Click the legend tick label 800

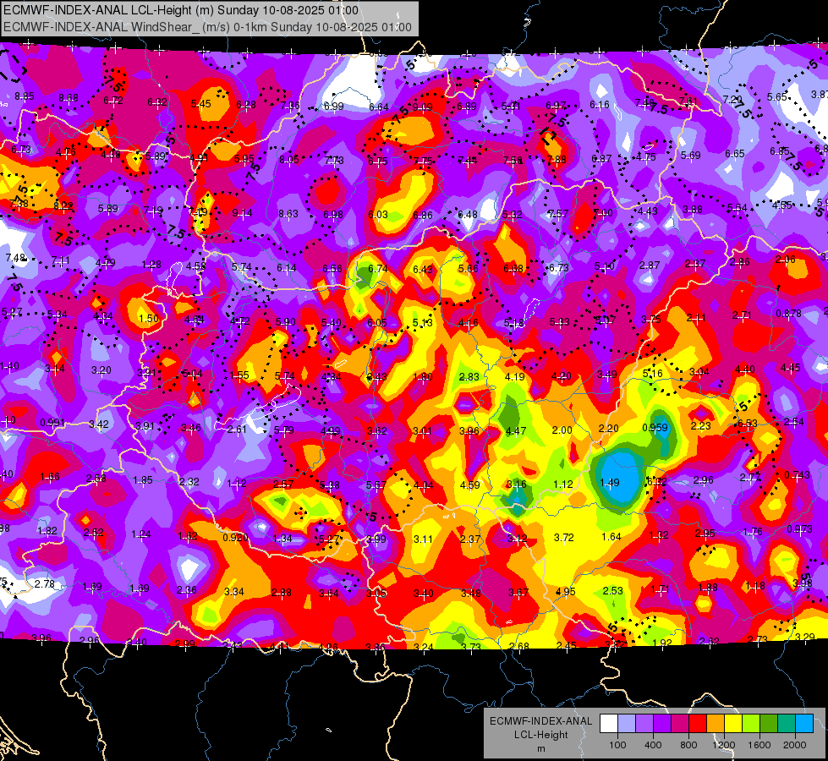click(x=688, y=745)
